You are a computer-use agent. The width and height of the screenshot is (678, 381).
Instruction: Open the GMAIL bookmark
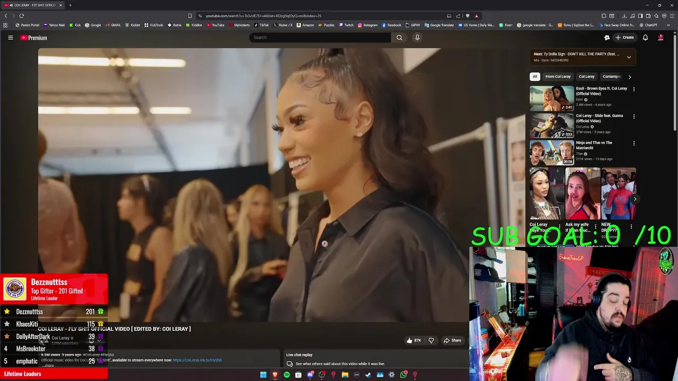coord(113,25)
